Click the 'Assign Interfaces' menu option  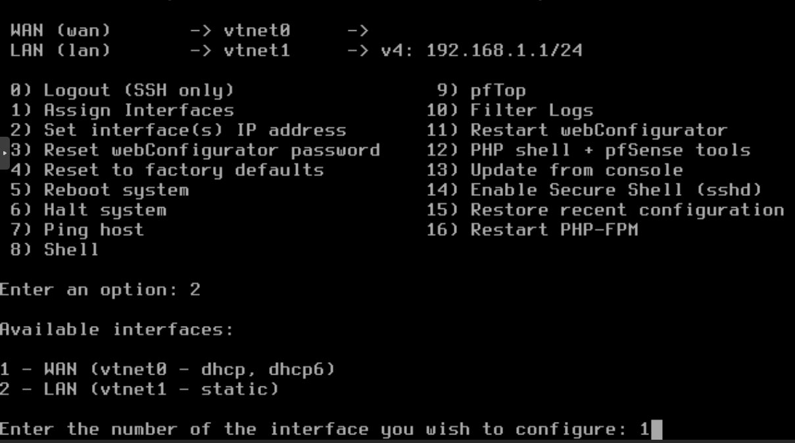click(x=138, y=110)
